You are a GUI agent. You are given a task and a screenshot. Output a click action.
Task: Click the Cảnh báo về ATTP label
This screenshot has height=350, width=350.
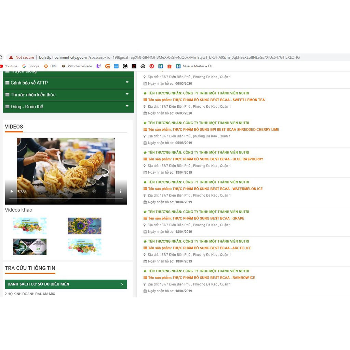click(x=29, y=83)
